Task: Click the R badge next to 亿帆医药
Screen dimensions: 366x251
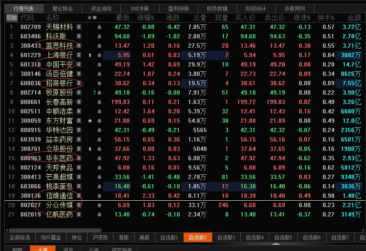Action: 79,214
